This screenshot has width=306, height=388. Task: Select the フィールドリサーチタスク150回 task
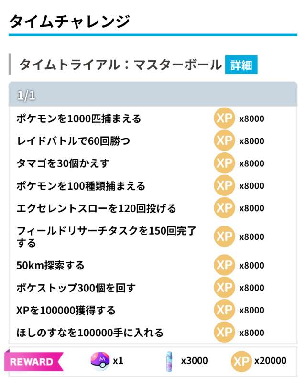point(106,237)
